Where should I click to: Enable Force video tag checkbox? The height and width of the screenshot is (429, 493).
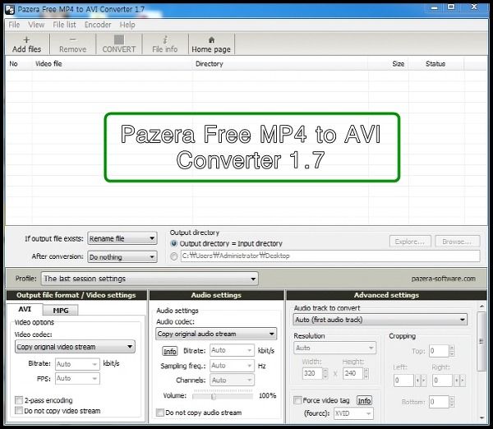click(x=297, y=400)
